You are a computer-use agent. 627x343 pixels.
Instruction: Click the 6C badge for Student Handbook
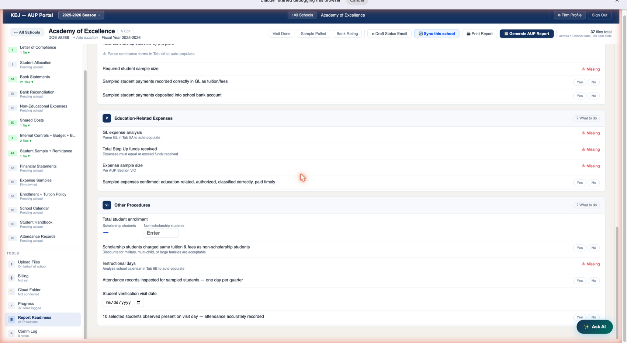click(12, 224)
